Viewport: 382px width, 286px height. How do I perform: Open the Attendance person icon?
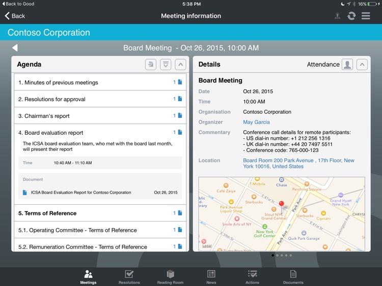[x=347, y=65]
